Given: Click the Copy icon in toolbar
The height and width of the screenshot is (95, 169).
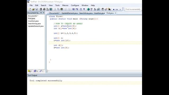Looking at the screenshot, I should [58, 9].
